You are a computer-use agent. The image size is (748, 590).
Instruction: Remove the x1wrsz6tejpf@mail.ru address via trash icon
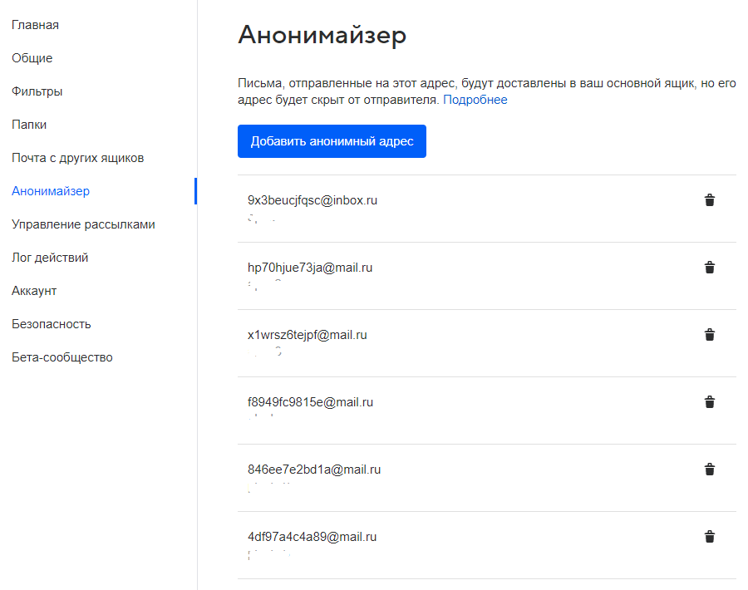click(x=709, y=335)
